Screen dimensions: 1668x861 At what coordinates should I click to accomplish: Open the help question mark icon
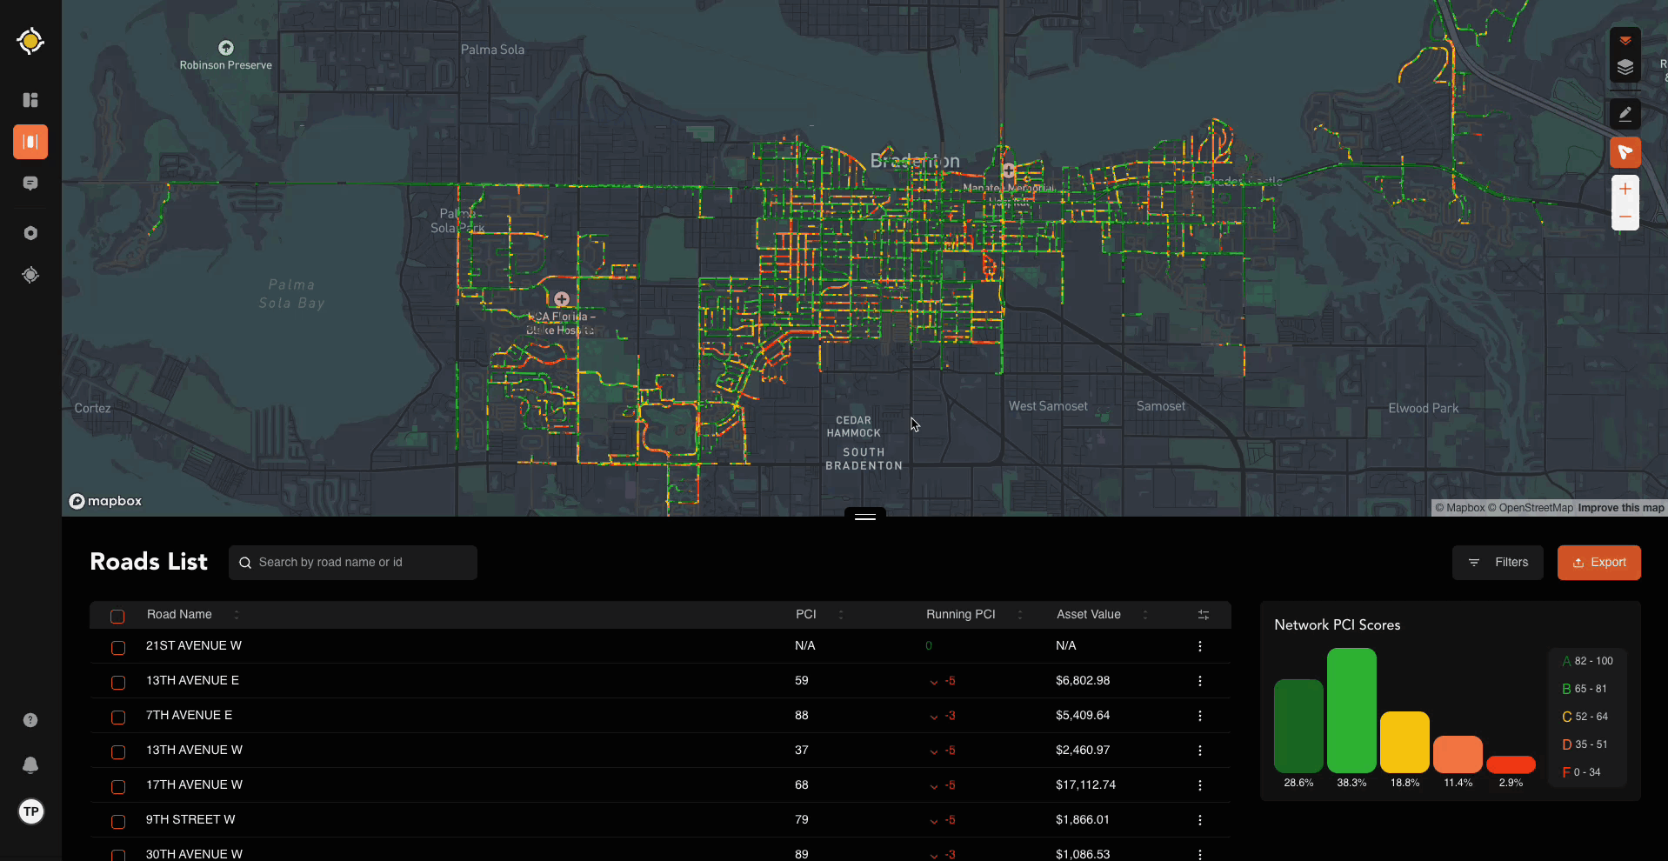pos(30,720)
